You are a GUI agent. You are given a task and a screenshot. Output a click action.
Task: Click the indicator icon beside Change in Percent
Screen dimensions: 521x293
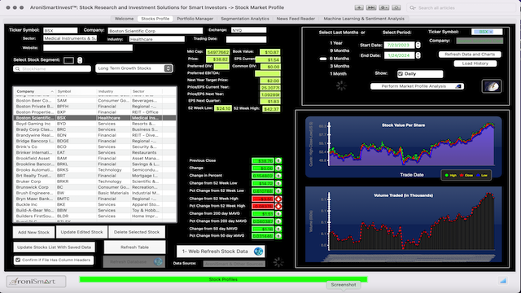[278, 176]
